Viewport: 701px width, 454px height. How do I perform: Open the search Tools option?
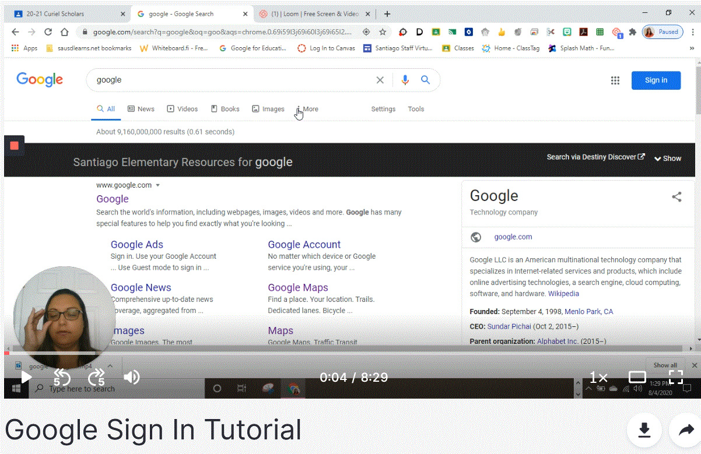416,109
